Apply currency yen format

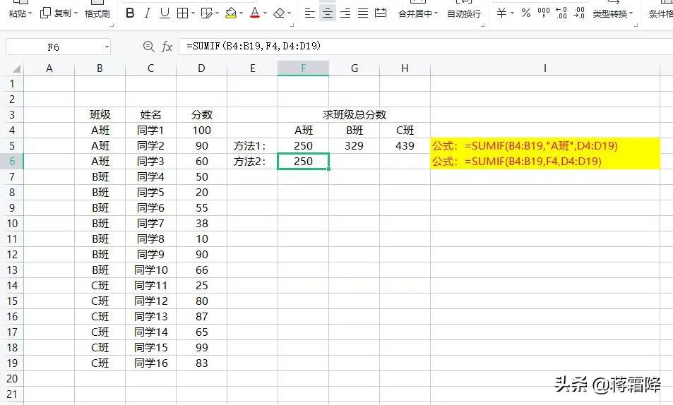[501, 13]
